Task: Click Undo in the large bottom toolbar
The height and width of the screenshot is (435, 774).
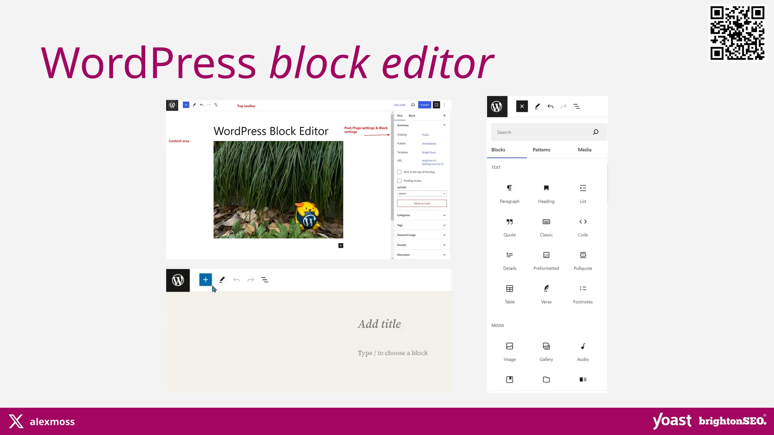Action: tap(236, 280)
